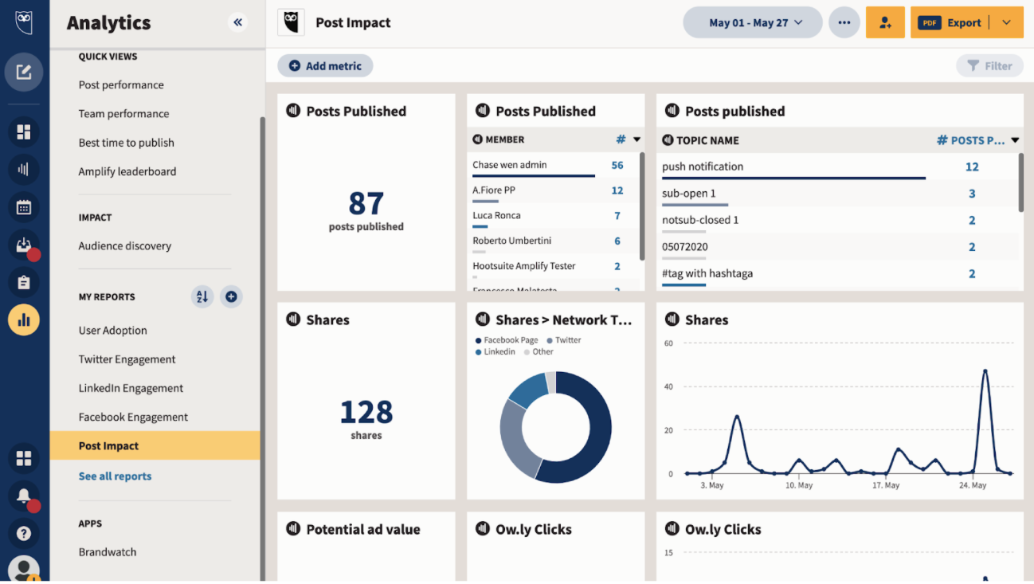This screenshot has width=1034, height=584.
Task: Open the Compose new post icon
Action: (x=24, y=73)
